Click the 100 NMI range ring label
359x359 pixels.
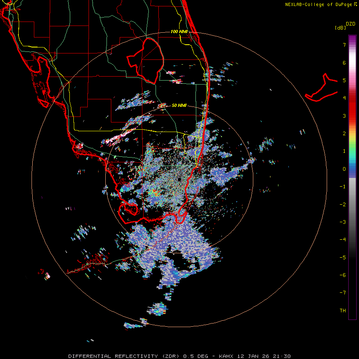tap(179, 32)
